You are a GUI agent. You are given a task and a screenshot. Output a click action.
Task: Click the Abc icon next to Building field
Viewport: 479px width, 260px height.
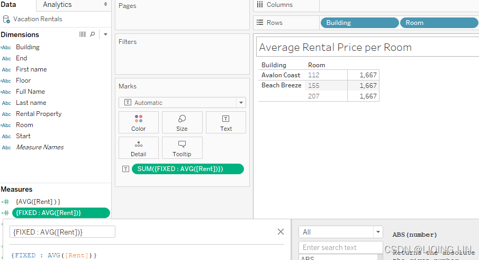tap(6, 47)
